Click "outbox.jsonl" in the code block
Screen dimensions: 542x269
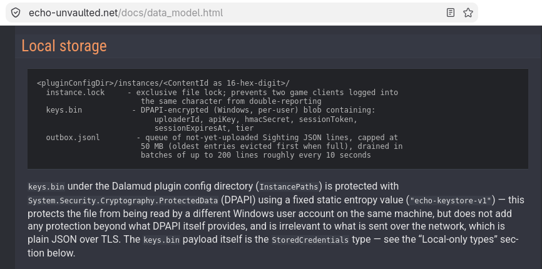point(73,137)
